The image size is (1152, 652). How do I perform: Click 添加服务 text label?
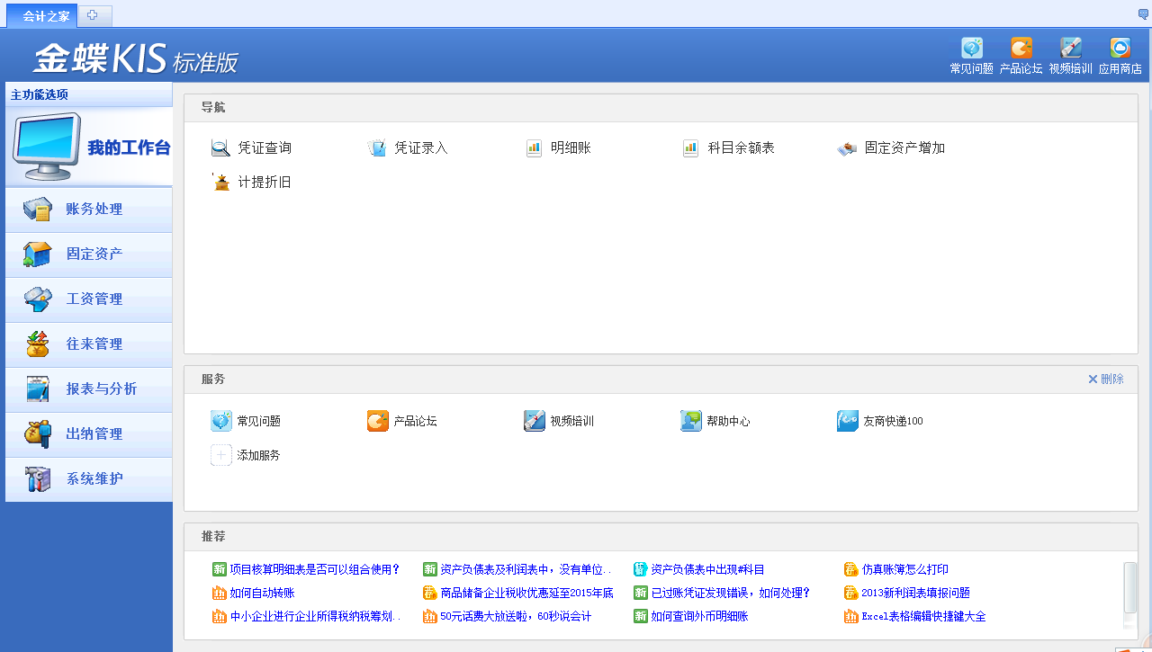pos(258,455)
